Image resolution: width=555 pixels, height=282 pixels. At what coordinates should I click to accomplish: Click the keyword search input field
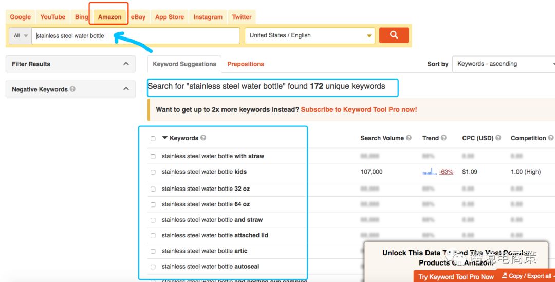(136, 36)
